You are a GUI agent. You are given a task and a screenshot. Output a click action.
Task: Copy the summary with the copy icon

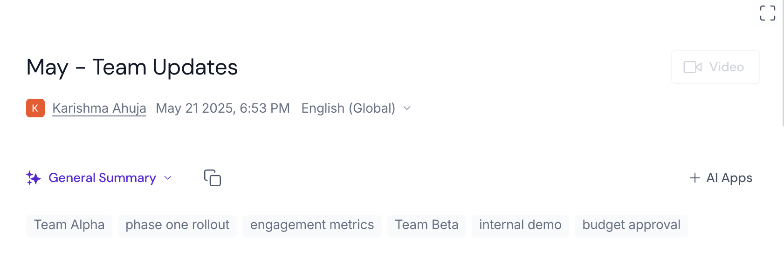[213, 178]
